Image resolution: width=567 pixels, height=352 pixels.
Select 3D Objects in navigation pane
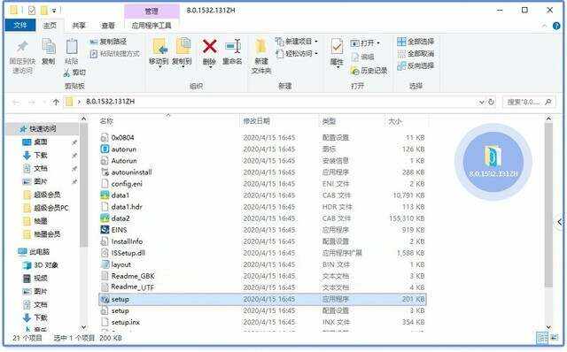tap(45, 265)
